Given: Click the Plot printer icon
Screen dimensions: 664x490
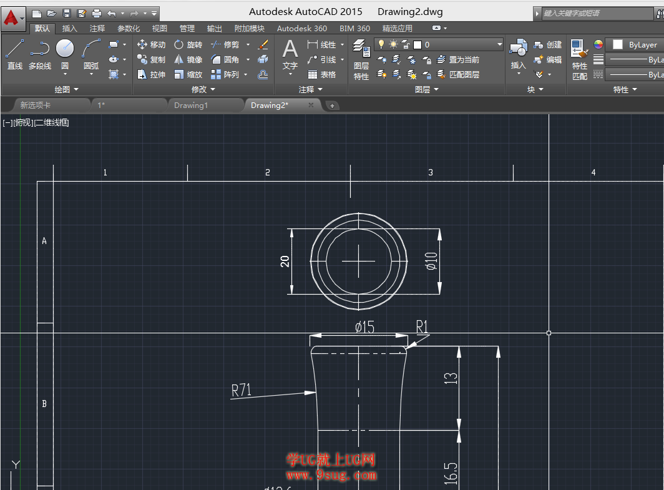Looking at the screenshot, I should 97,14.
